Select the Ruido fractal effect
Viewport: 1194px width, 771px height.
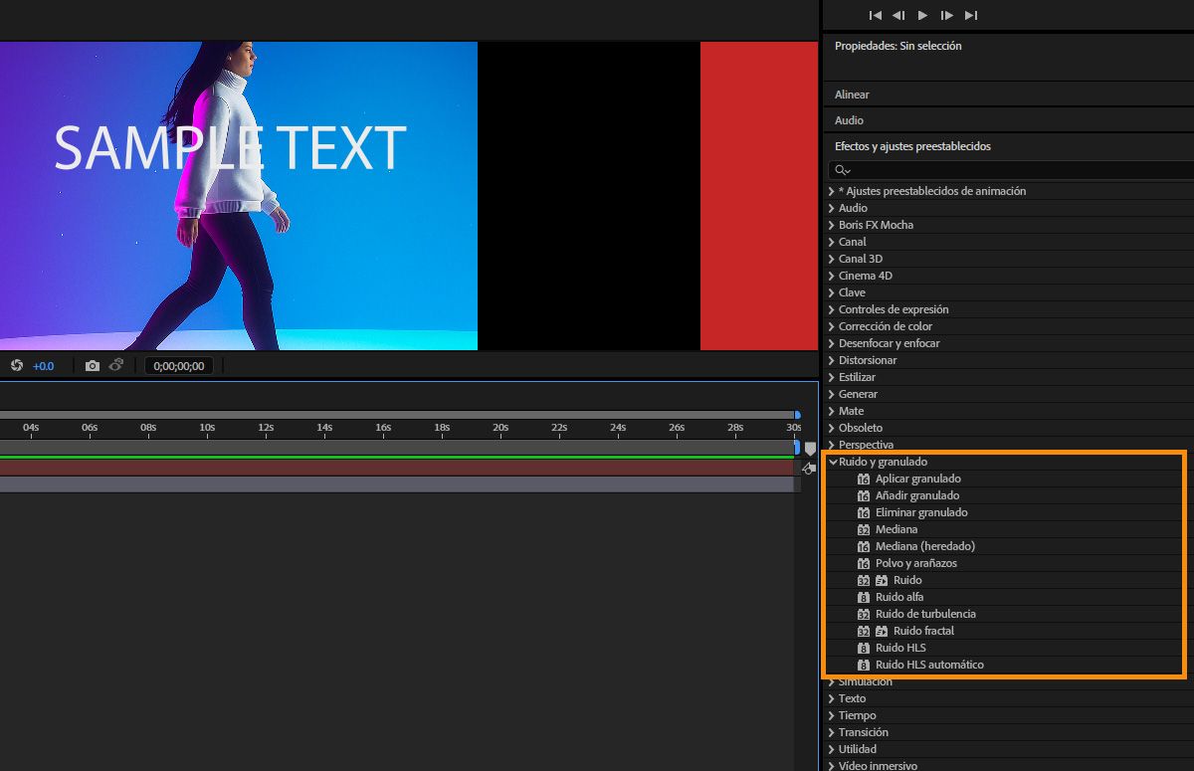pyautogui.click(x=923, y=631)
